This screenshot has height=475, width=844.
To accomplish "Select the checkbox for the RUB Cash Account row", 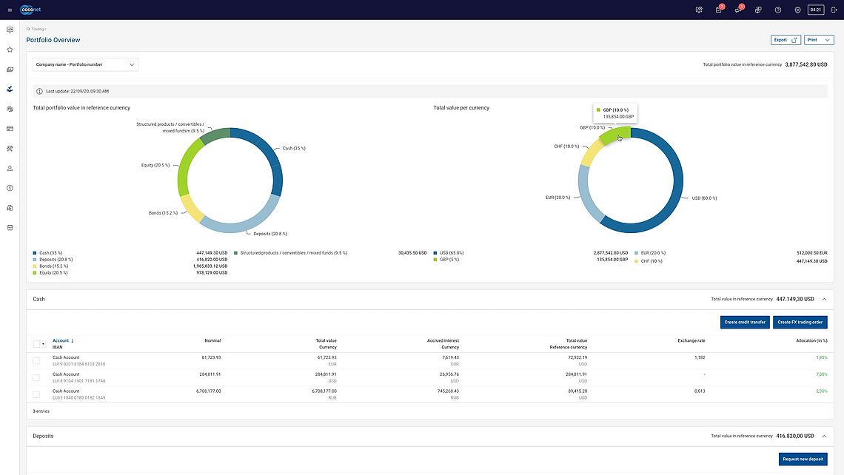I will tap(36, 394).
